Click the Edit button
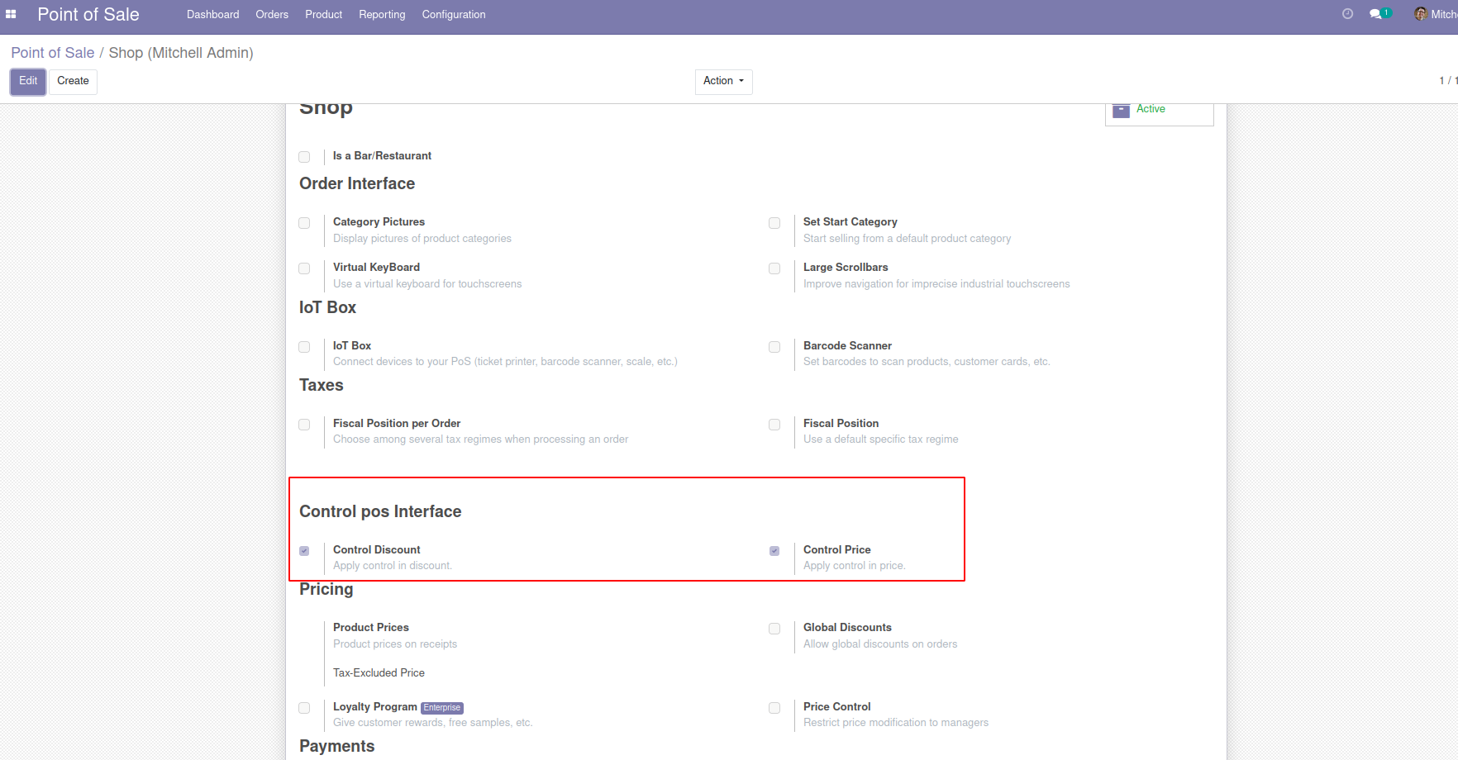1458x760 pixels. point(28,81)
